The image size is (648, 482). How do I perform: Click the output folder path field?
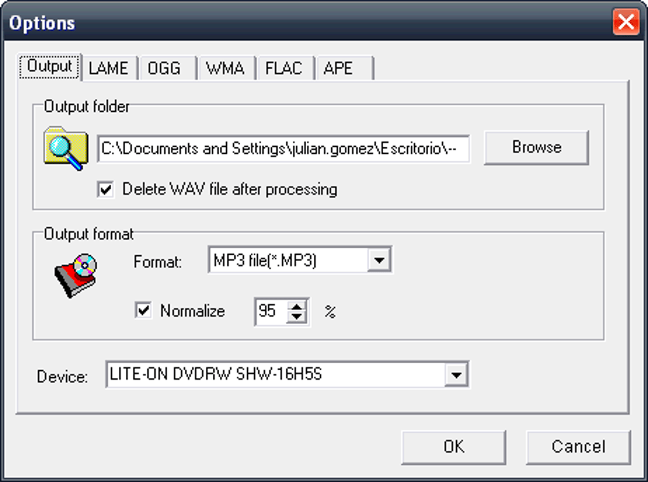coord(283,148)
